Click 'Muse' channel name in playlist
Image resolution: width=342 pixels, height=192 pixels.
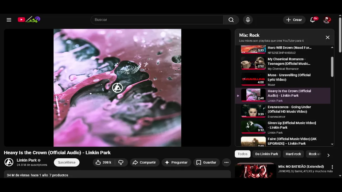tap(271, 85)
